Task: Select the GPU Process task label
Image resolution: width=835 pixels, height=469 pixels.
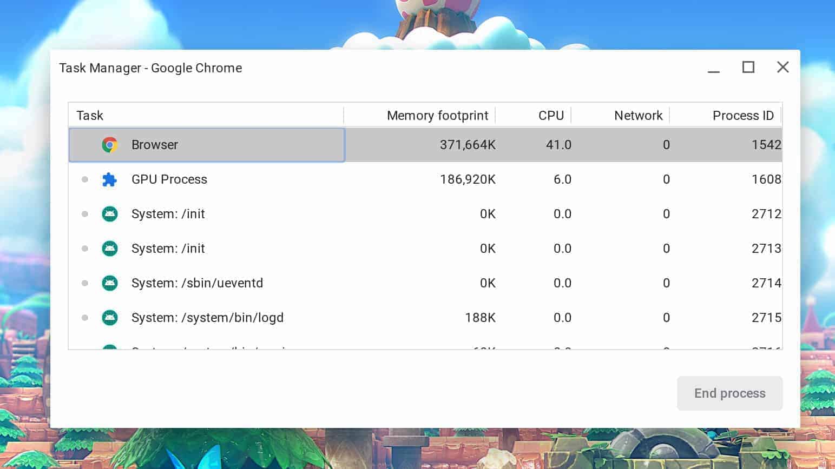Action: coord(169,179)
